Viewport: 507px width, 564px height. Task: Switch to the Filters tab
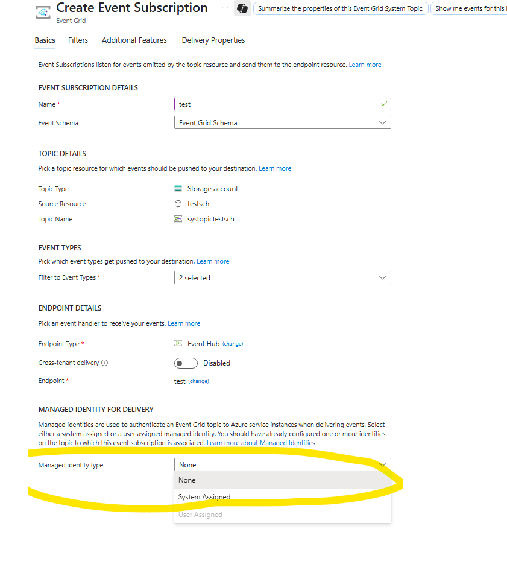click(x=78, y=40)
